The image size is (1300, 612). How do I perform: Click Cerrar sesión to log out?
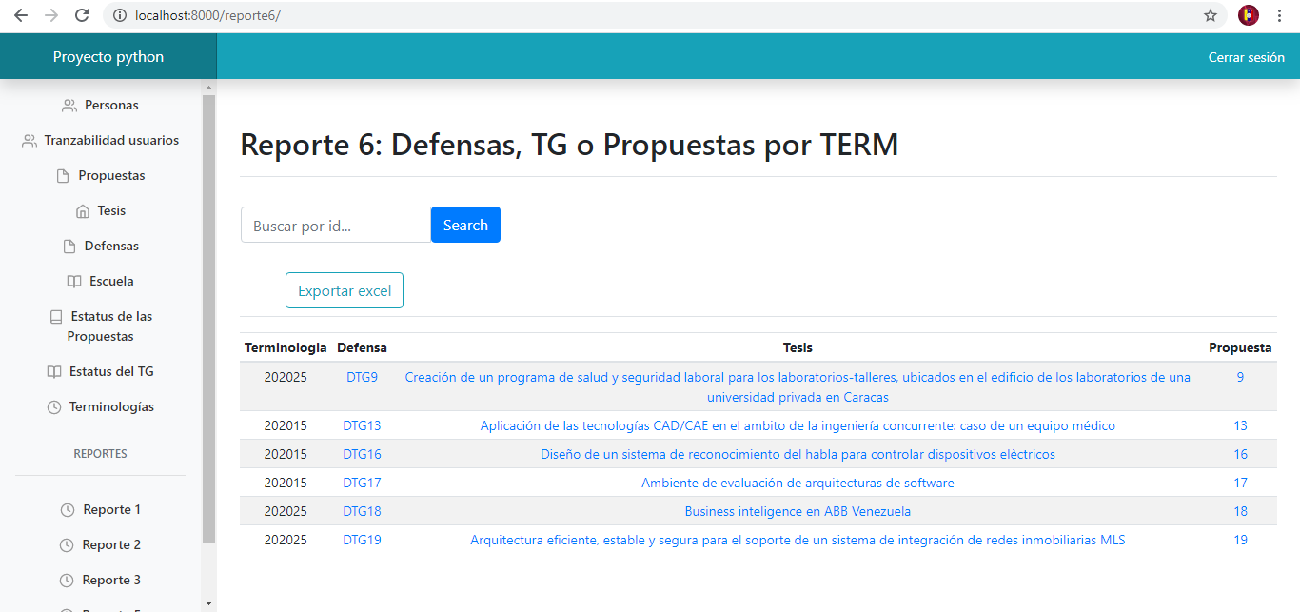point(1246,57)
